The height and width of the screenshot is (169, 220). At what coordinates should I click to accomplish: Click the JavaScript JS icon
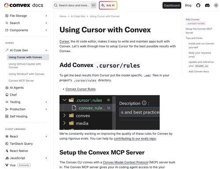click(x=7, y=158)
